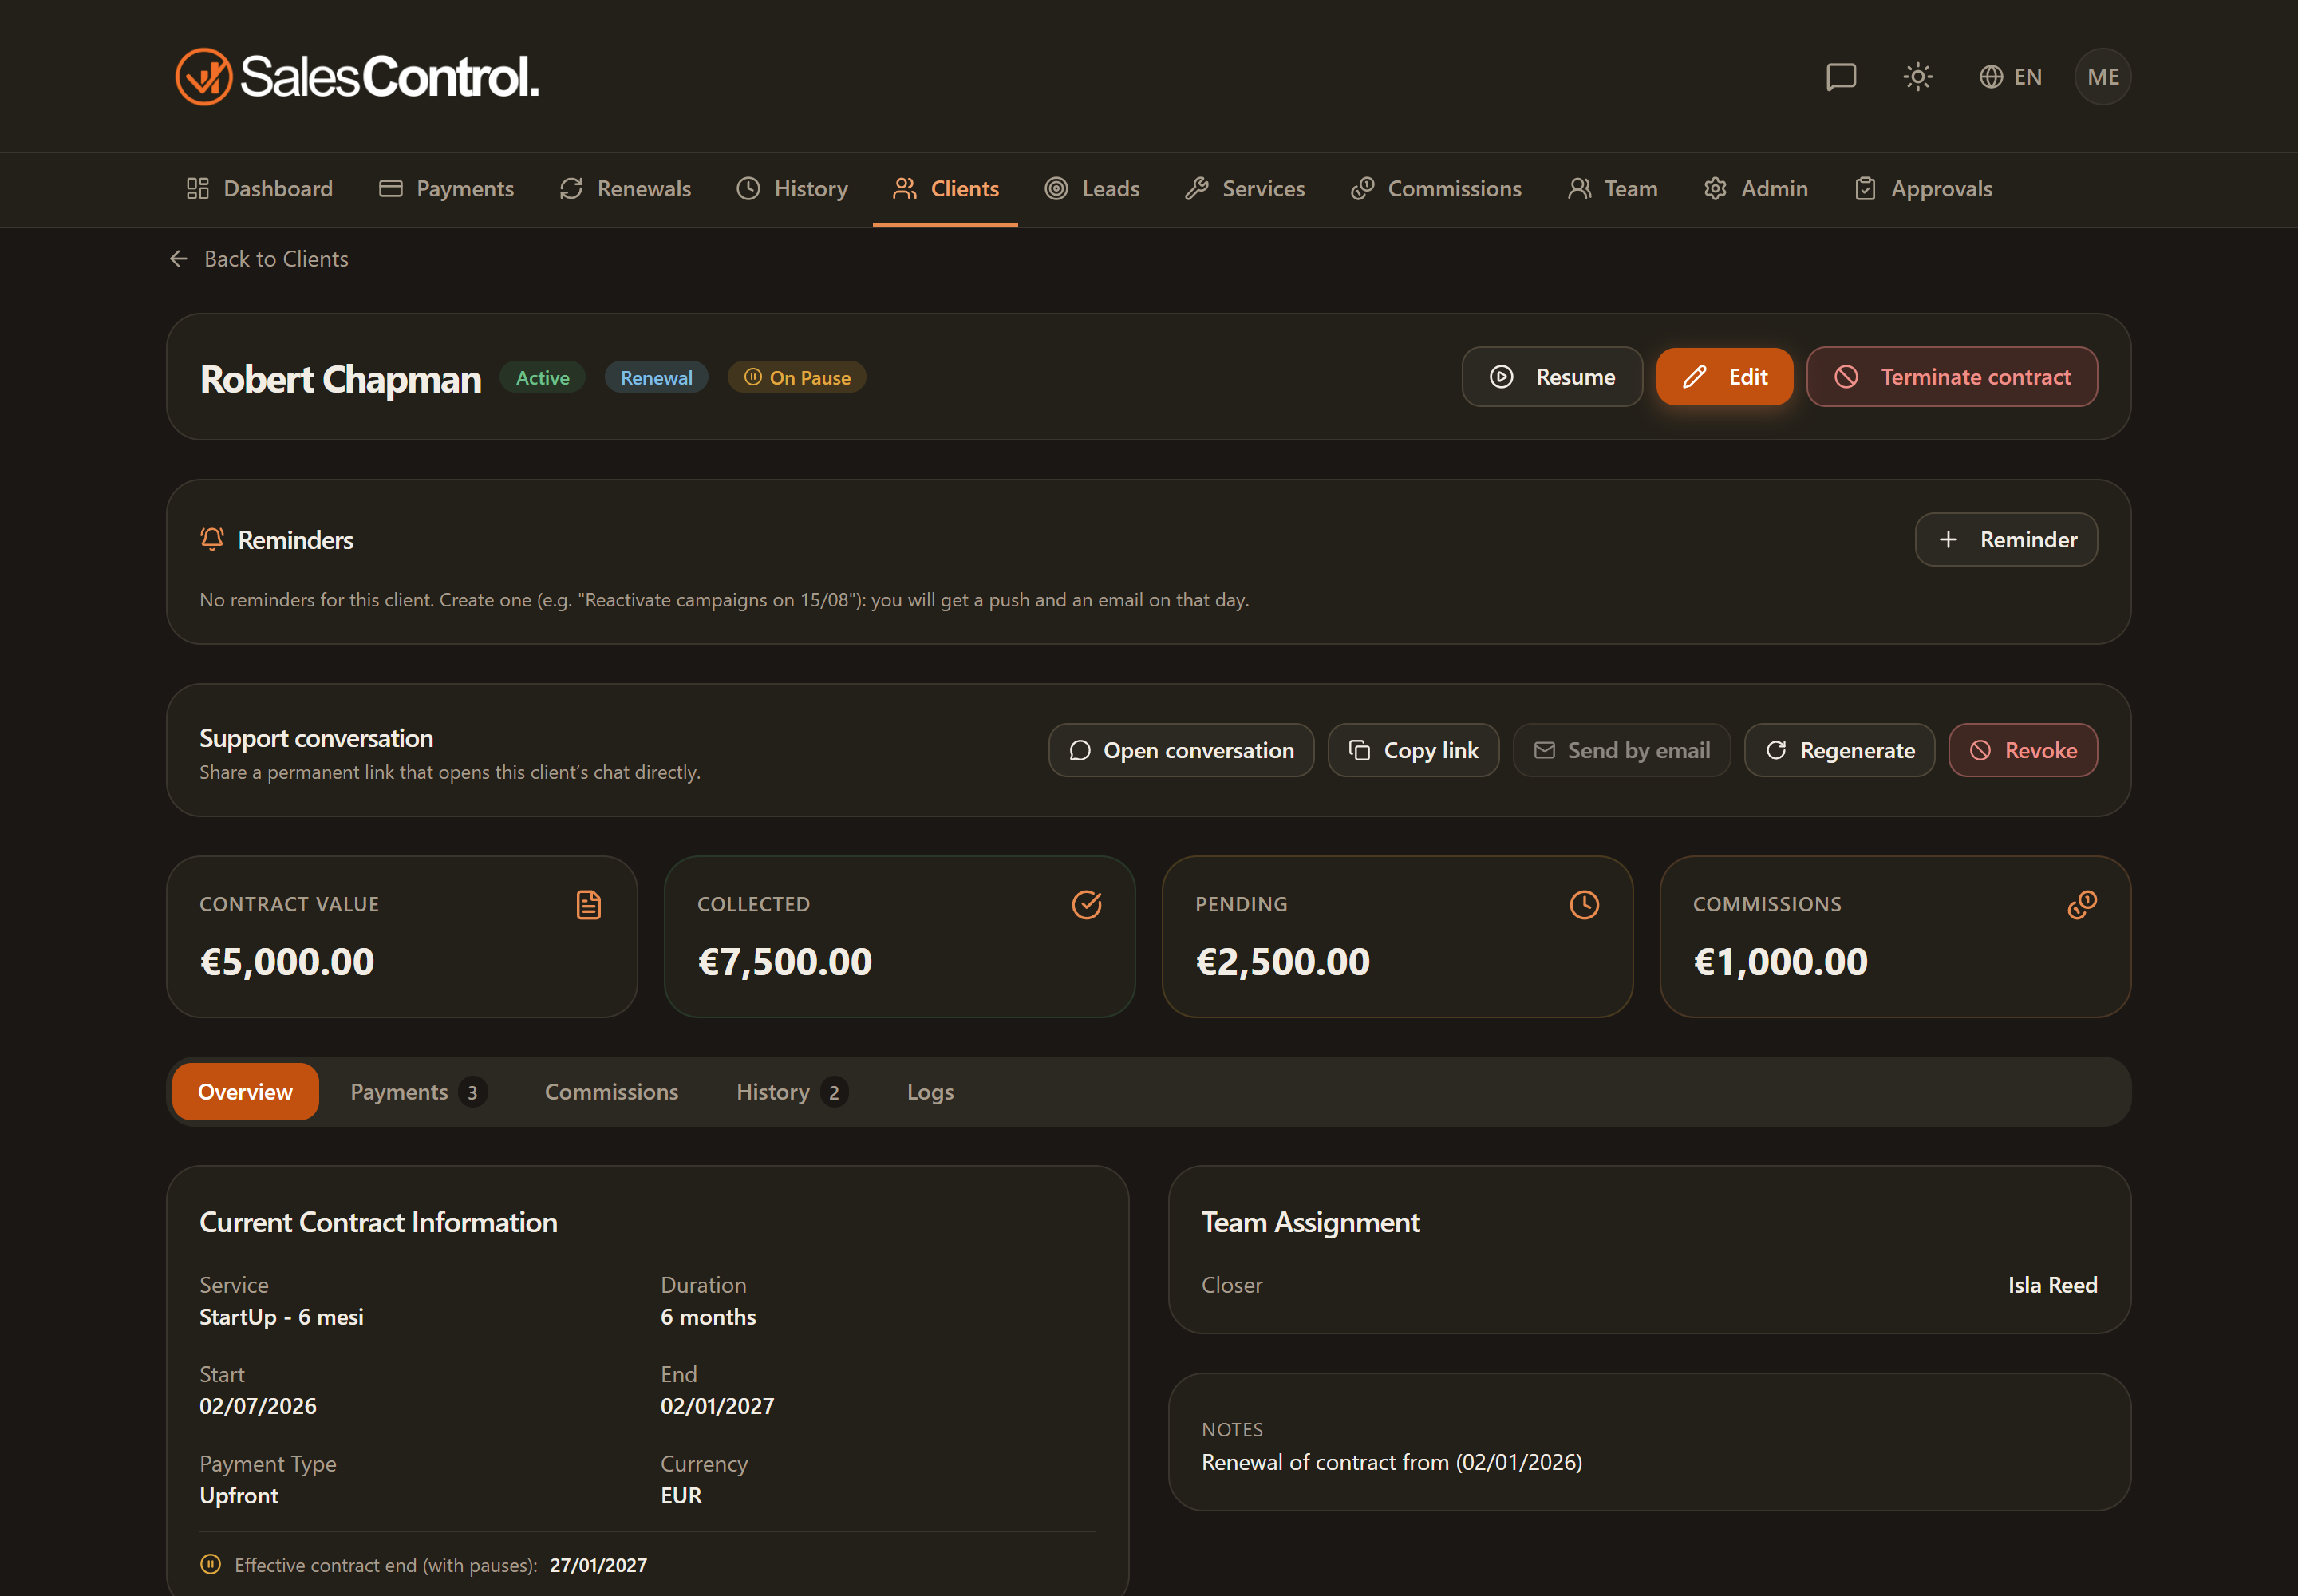Click the Isla Reed closer name
This screenshot has width=2298, height=1596.
2052,1285
